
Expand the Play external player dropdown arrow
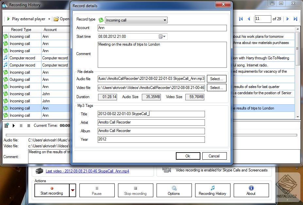click(x=49, y=19)
